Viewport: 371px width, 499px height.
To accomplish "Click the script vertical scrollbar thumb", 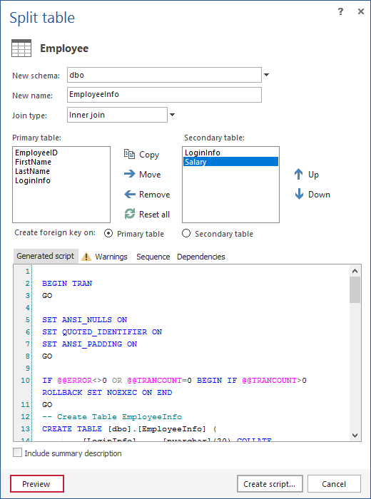I will pyautogui.click(x=355, y=289).
